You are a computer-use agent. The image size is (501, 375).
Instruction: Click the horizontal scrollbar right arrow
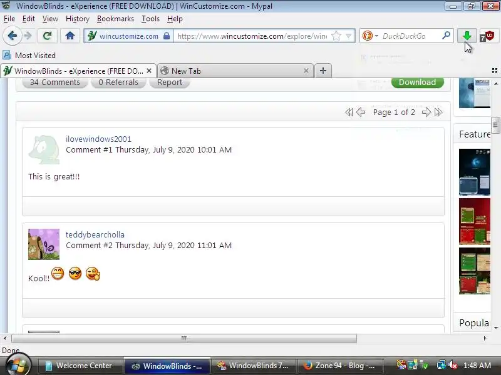(485, 338)
